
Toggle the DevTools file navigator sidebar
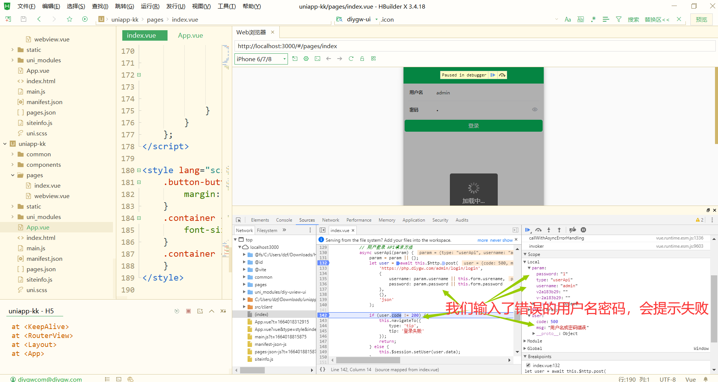click(x=322, y=230)
